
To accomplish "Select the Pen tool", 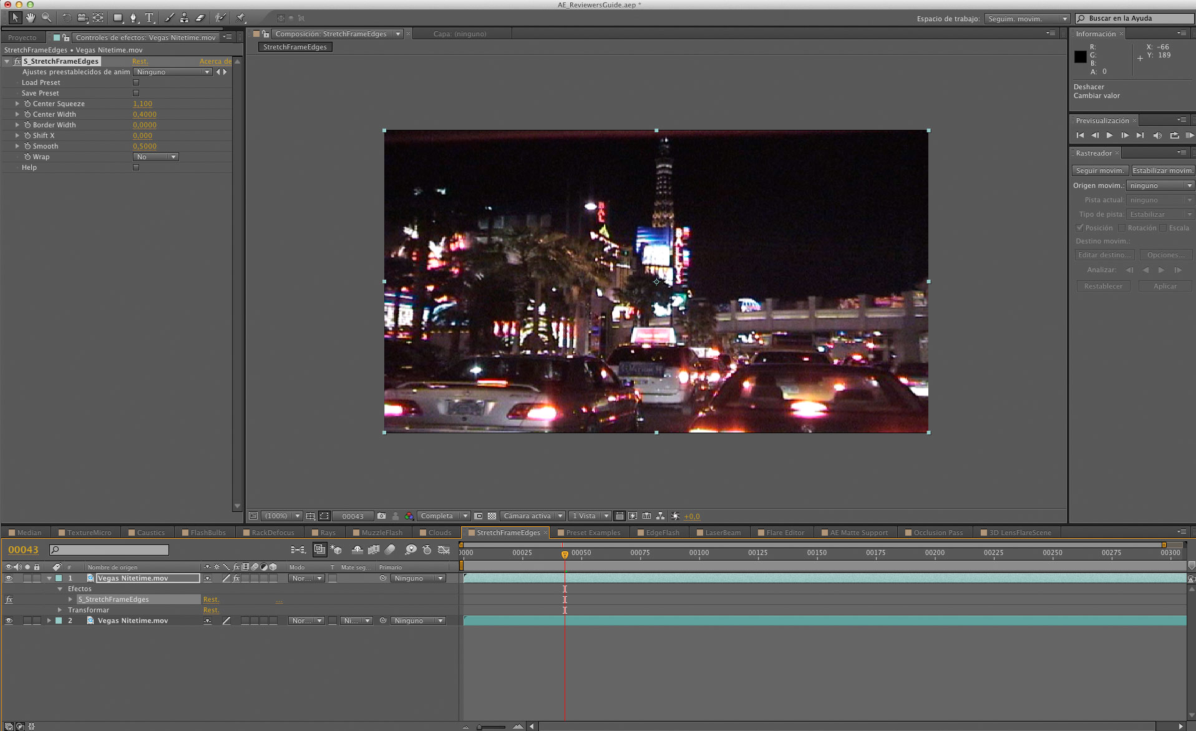I will [x=133, y=18].
